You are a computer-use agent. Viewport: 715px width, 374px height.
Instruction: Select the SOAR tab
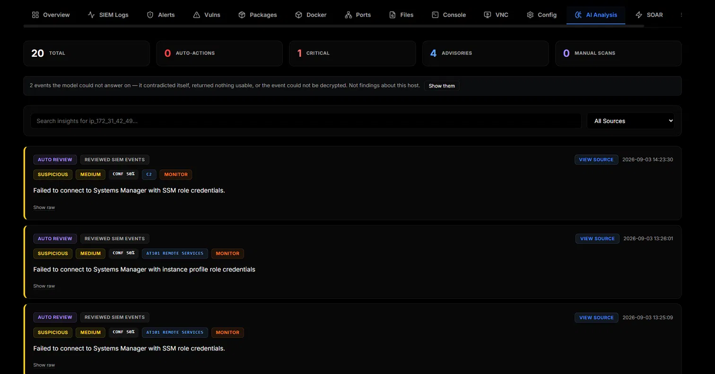tap(649, 15)
